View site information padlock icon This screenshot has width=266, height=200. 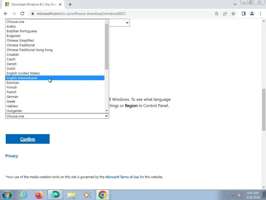click(x=33, y=14)
